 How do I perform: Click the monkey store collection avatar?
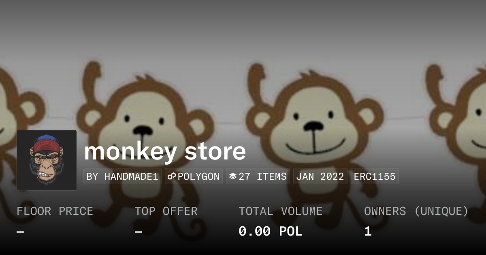tap(47, 160)
